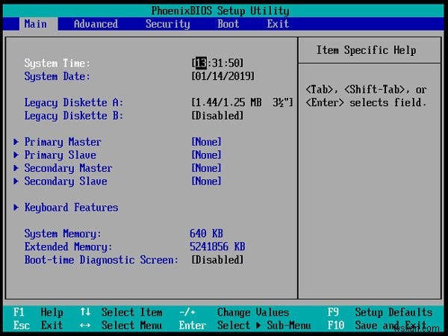Select the Legacy Diskette B label

(x=74, y=116)
